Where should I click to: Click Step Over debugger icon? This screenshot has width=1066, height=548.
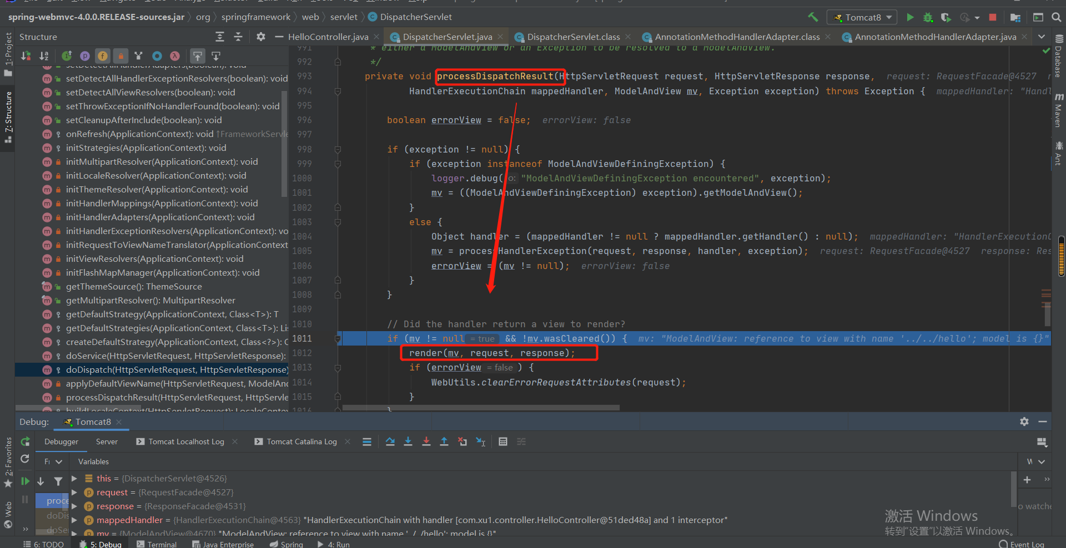[x=390, y=442]
